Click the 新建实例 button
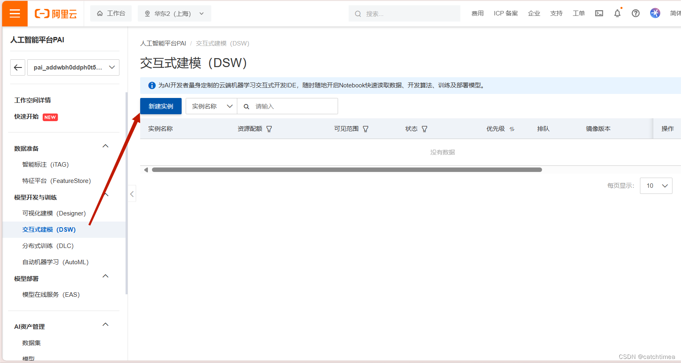The height and width of the screenshot is (363, 681). click(161, 106)
